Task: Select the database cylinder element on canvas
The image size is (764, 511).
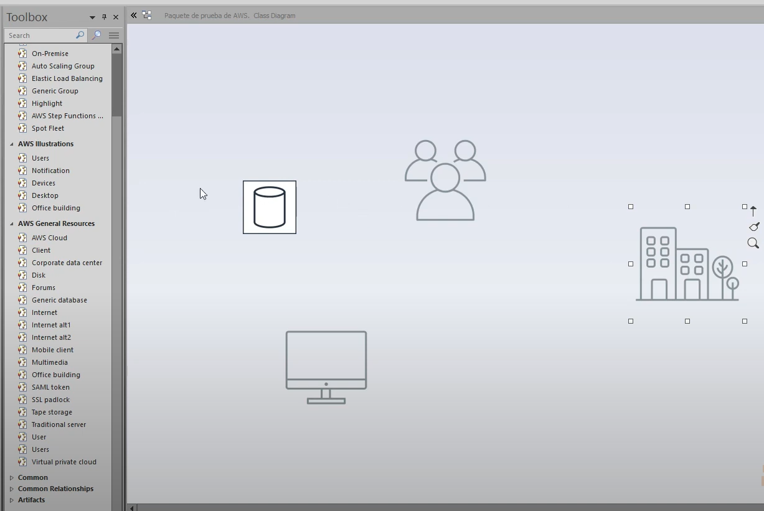Action: pos(270,207)
